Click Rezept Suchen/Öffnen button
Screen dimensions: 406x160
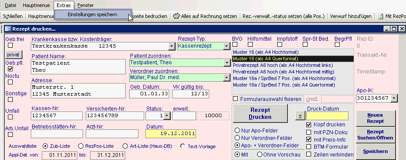376,135
